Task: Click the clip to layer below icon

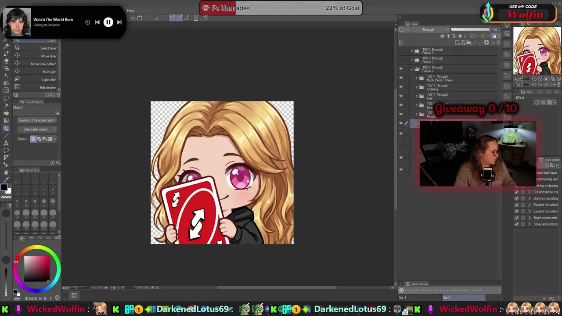Action: [443, 36]
